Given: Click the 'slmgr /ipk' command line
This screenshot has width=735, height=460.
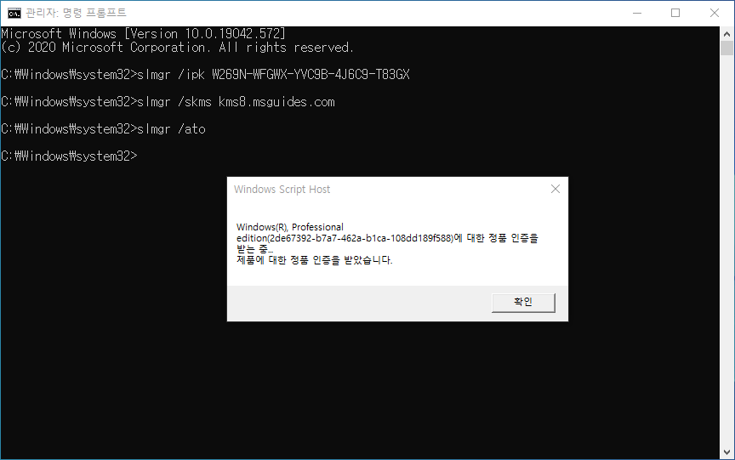Looking at the screenshot, I should pos(205,75).
